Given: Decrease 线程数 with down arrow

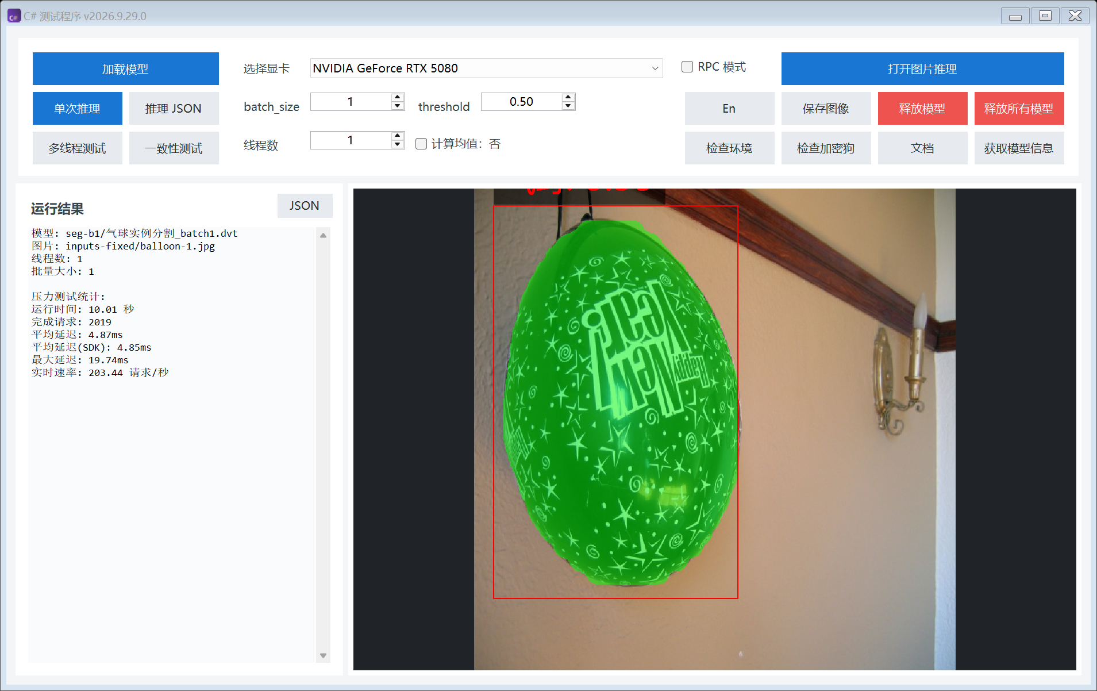Looking at the screenshot, I should click(398, 144).
